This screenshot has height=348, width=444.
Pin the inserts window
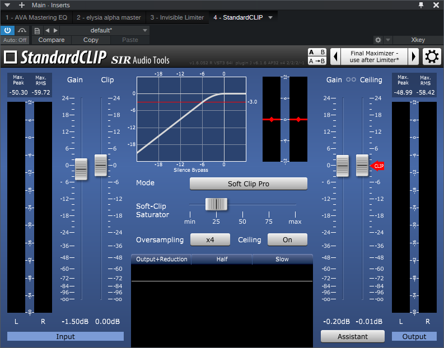point(421,5)
